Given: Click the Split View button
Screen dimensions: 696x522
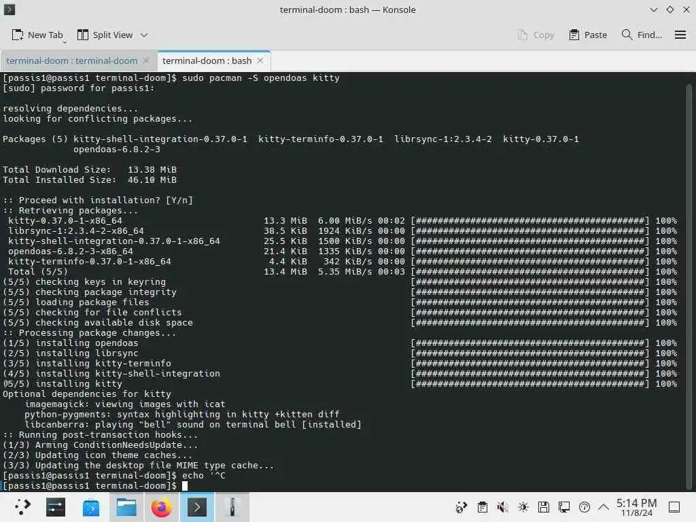Looking at the screenshot, I should [105, 35].
